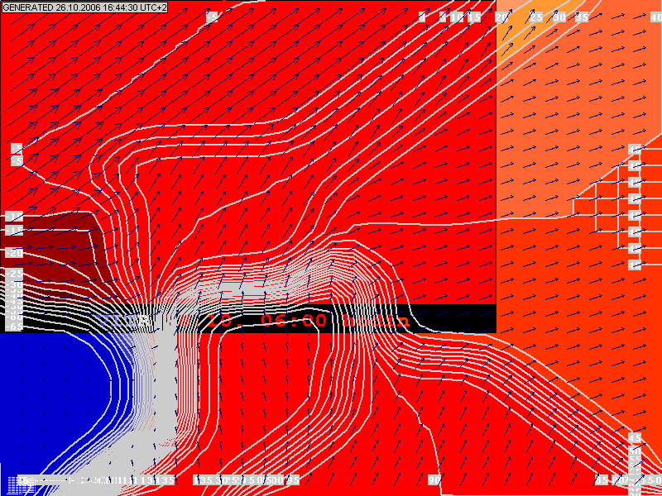Click the -65 contour label on left edge
The height and width of the screenshot is (496, 662).
[x=14, y=327]
